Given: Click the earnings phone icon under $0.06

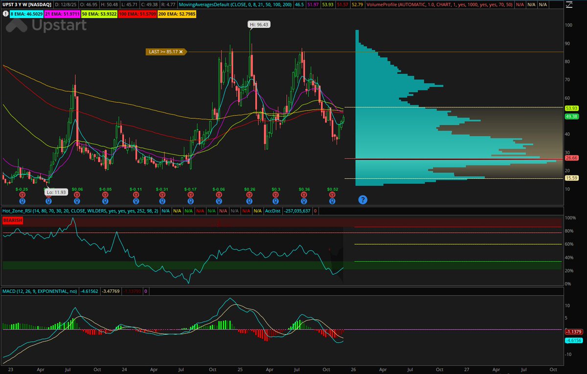Looking at the screenshot, I should 77,195.
